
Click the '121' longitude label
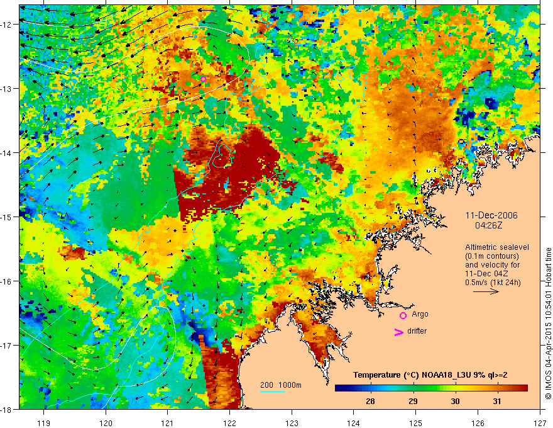[168, 423]
